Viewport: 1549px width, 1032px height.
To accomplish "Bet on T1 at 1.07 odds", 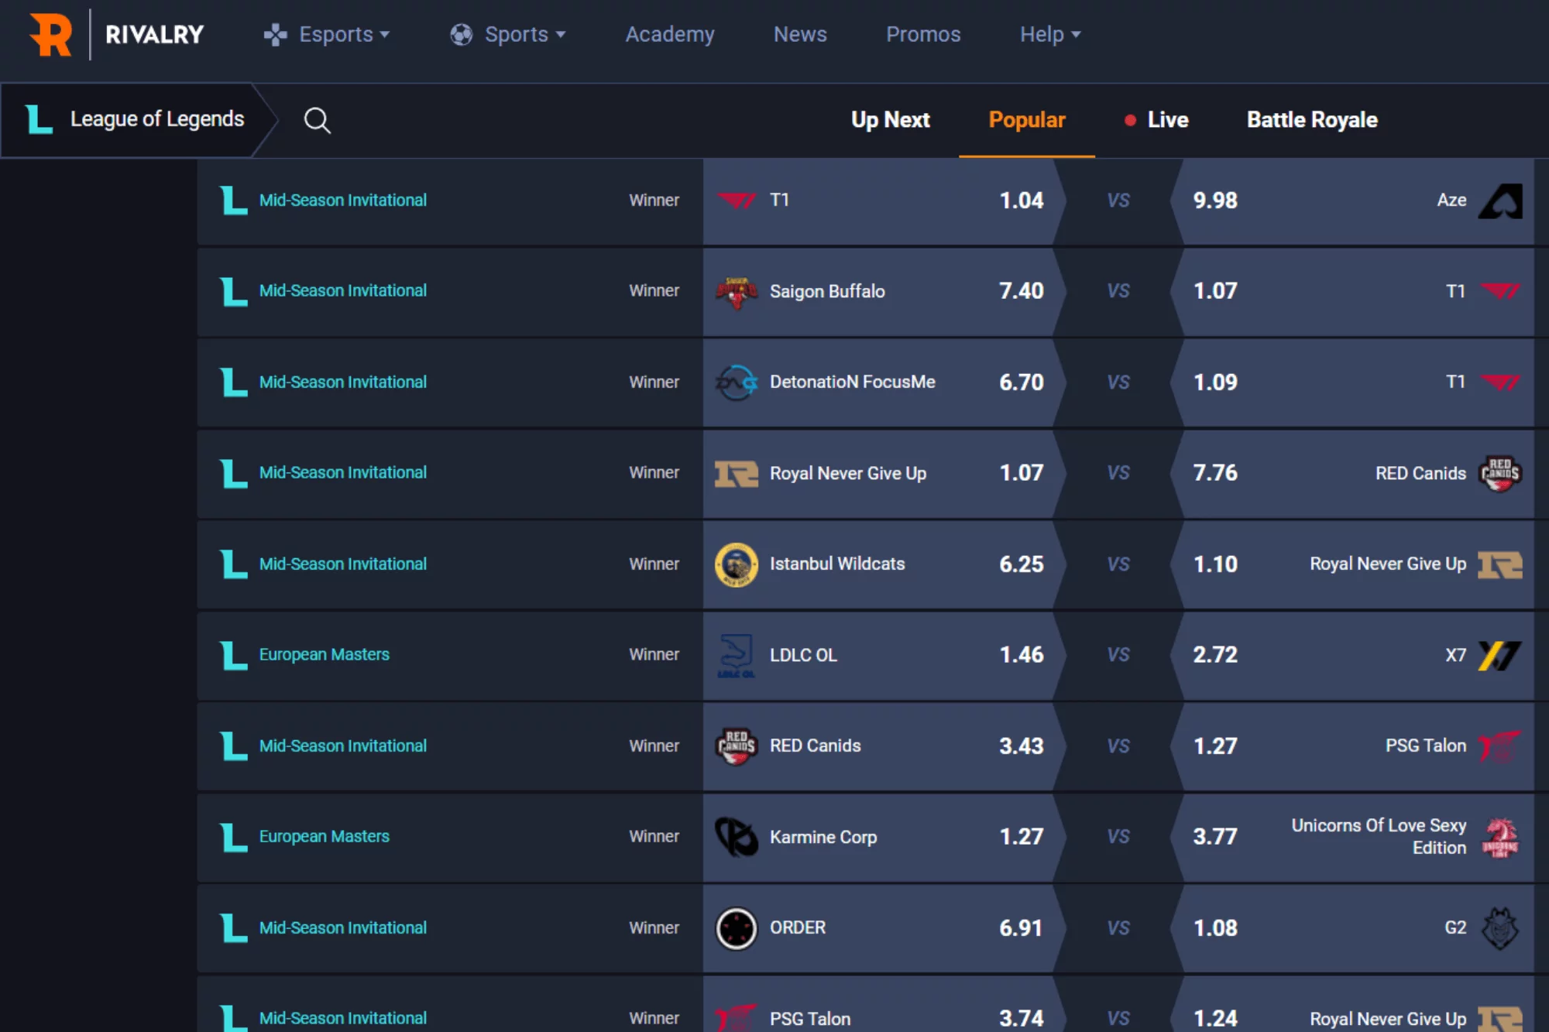I will (x=1352, y=291).
